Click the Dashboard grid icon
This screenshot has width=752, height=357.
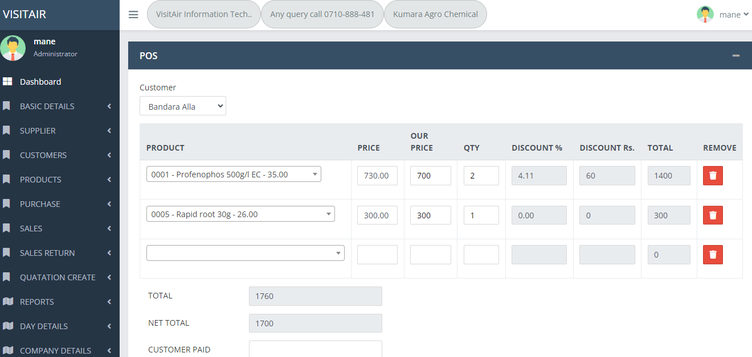(x=7, y=82)
